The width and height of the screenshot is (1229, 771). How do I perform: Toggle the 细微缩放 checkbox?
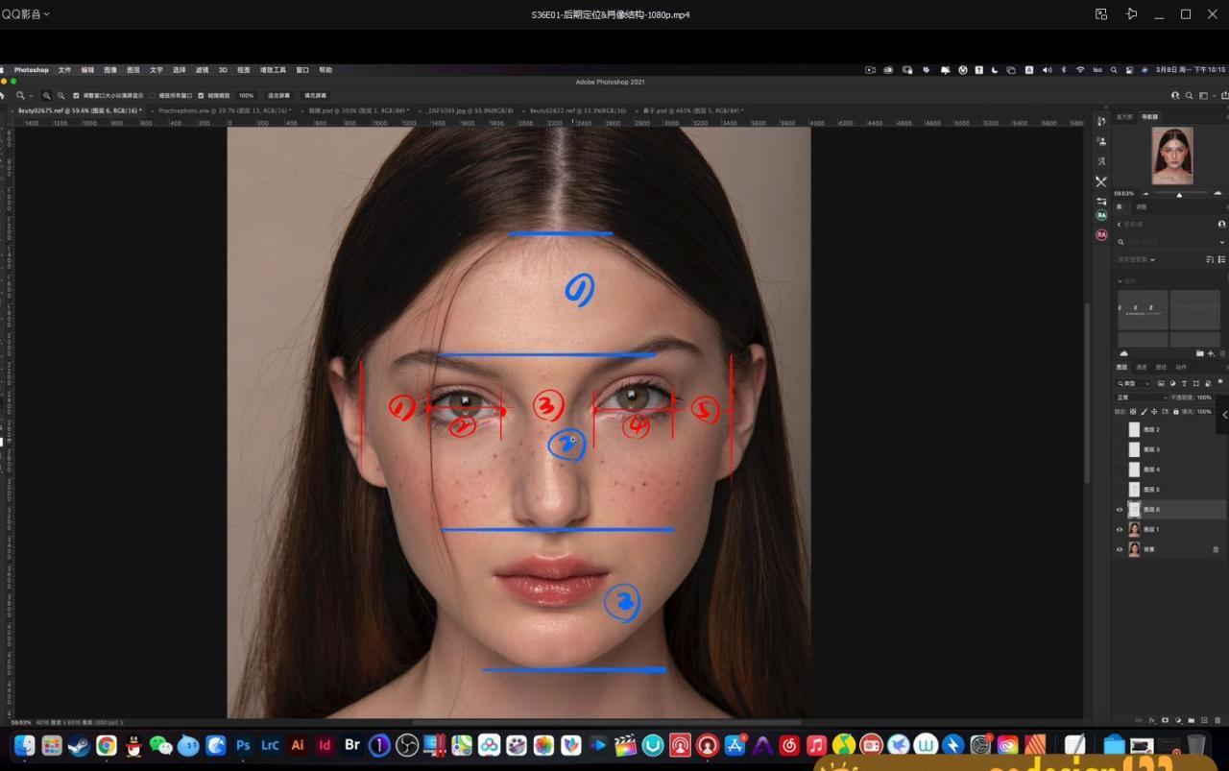click(x=201, y=96)
